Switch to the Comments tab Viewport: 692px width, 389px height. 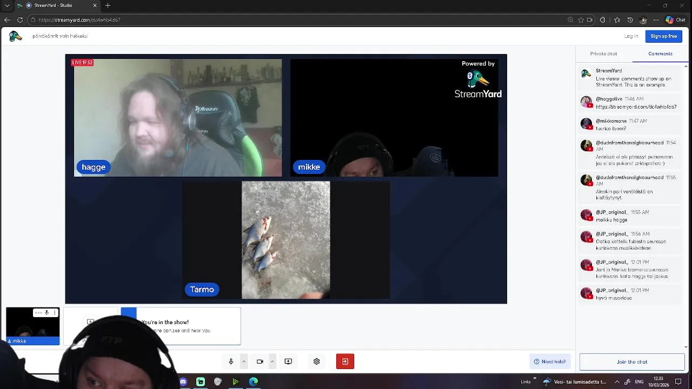(660, 53)
